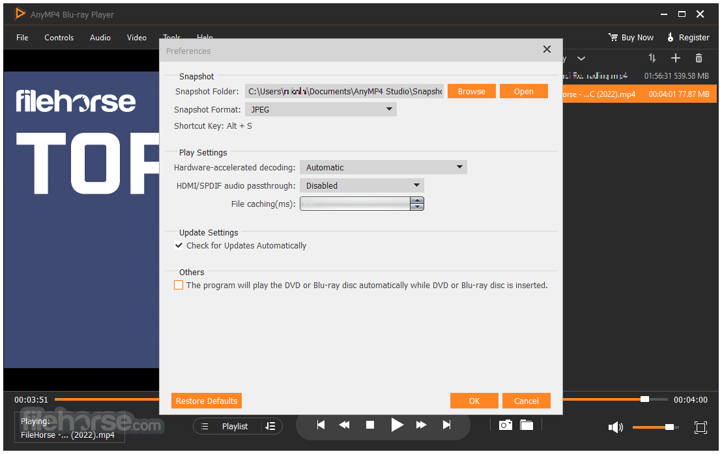Click the video progress bar handle
This screenshot has width=722, height=454.
pos(644,399)
